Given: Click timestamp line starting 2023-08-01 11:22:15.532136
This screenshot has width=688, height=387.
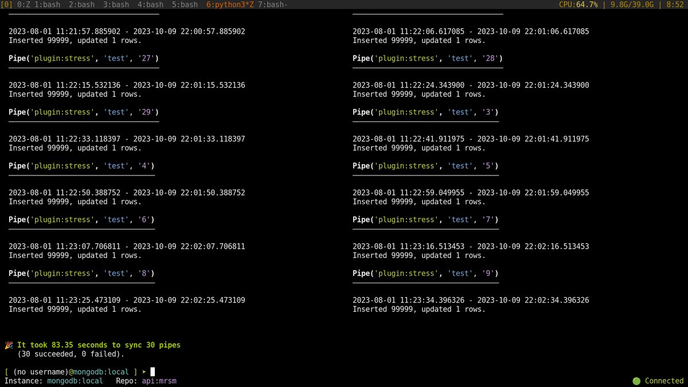Looking at the screenshot, I should (x=127, y=85).
